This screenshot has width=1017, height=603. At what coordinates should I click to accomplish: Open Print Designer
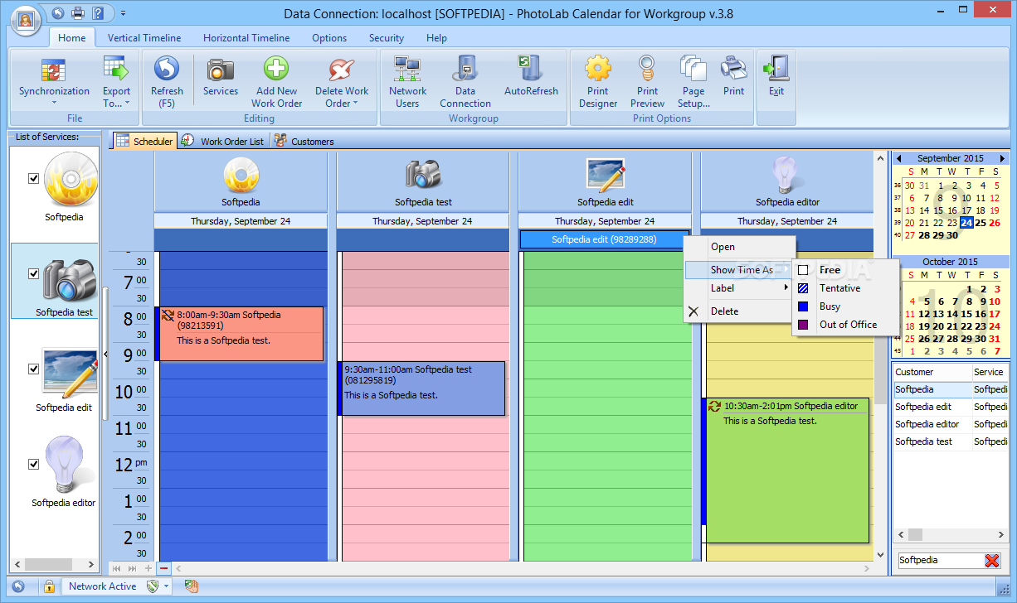598,81
